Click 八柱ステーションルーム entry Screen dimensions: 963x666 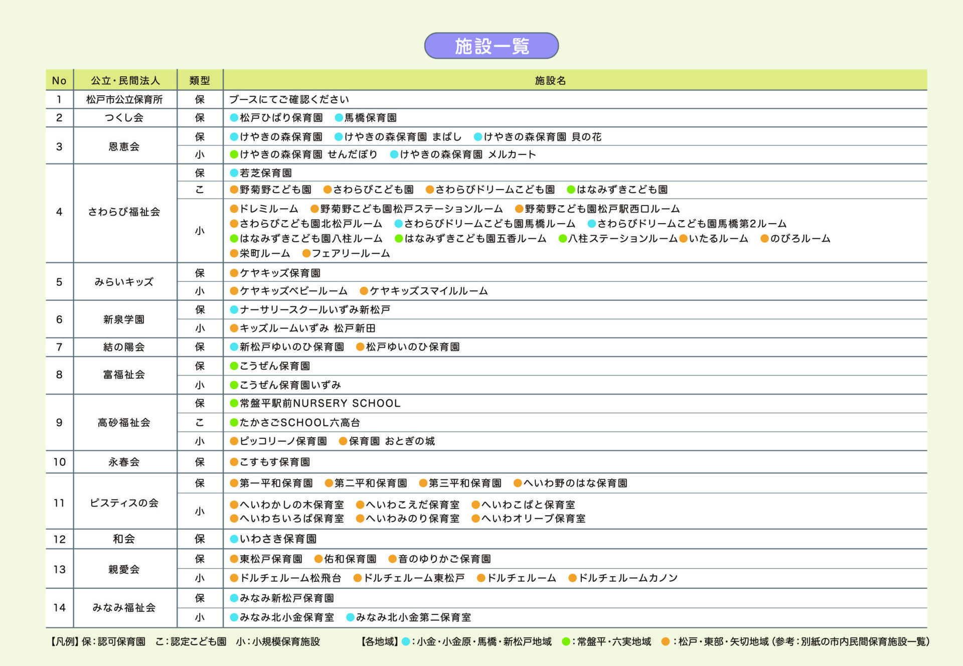click(x=623, y=238)
